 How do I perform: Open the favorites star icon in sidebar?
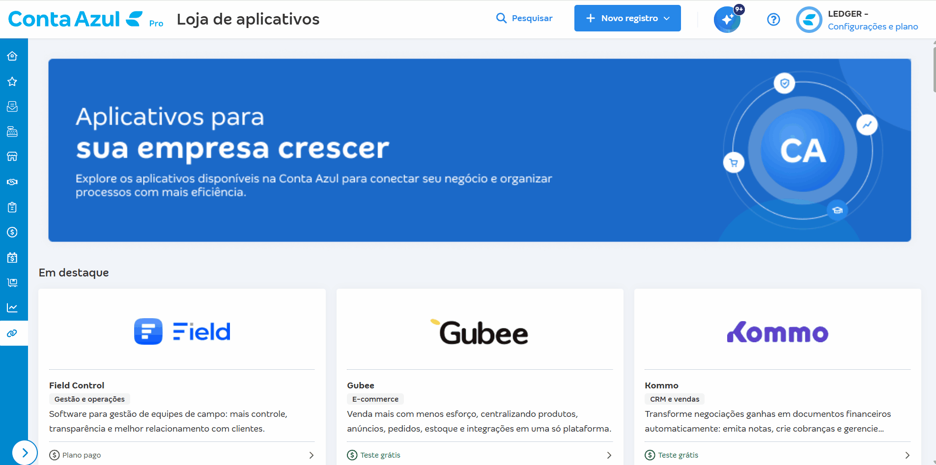click(x=12, y=82)
